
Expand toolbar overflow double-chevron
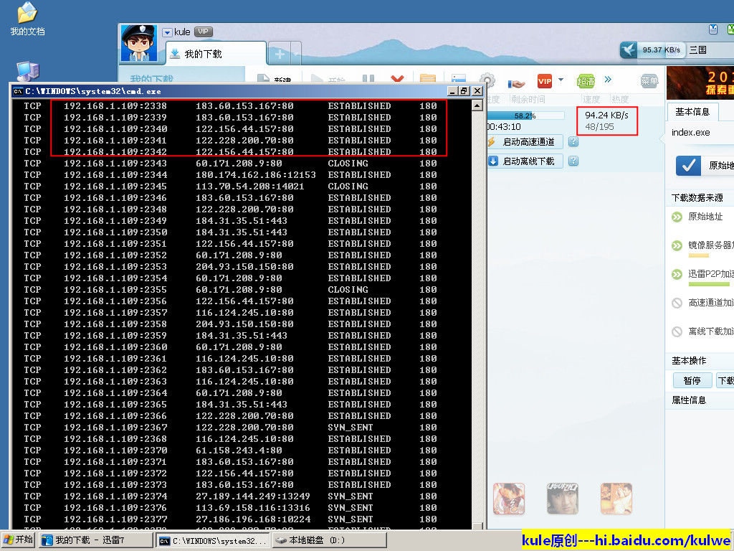[608, 80]
